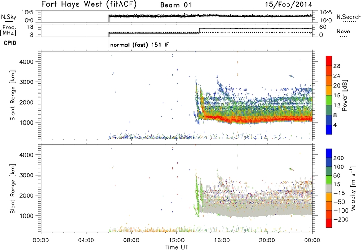Click the 'normal (fast) 151 IF' text
Image resolution: width=361 pixels, height=250 pixels.
click(139, 45)
